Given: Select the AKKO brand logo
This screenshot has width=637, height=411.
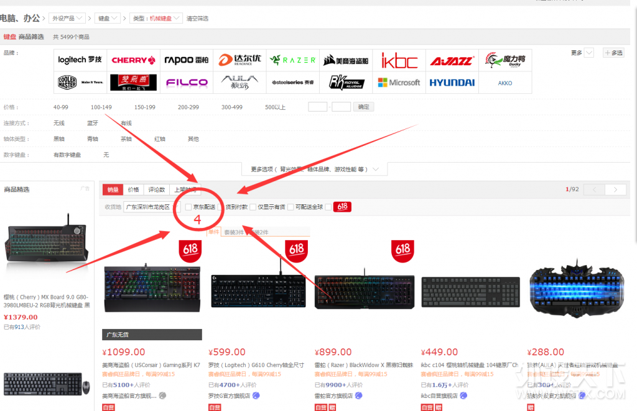Looking at the screenshot, I should (505, 83).
